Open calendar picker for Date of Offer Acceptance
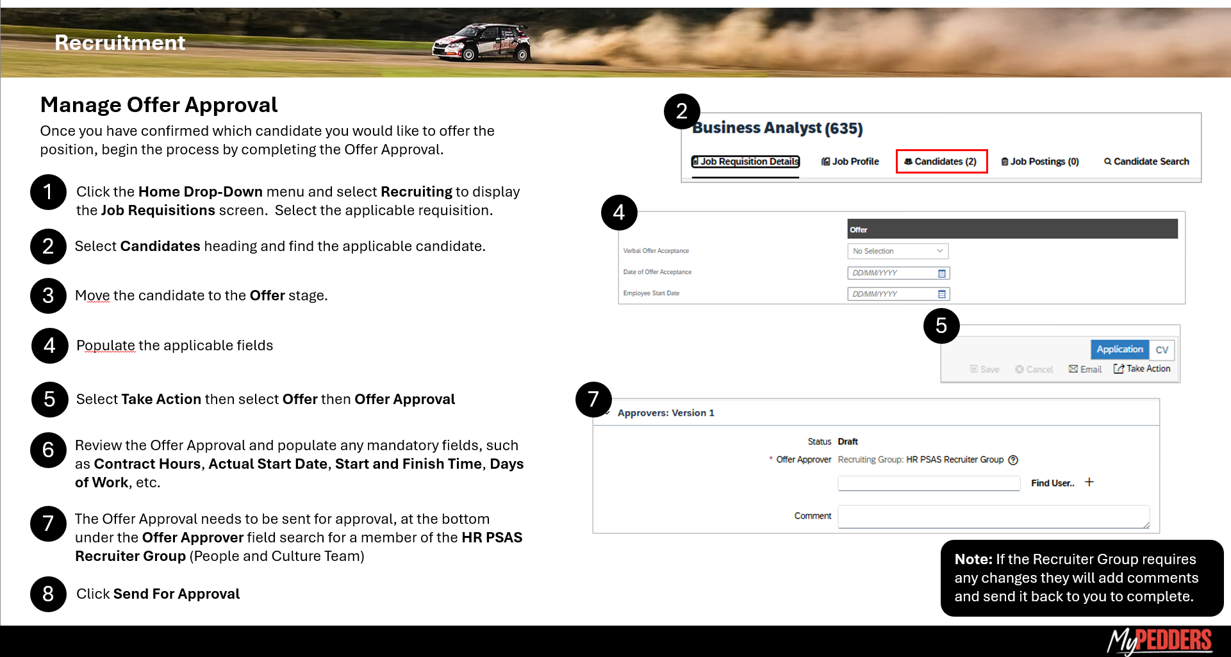 point(941,273)
